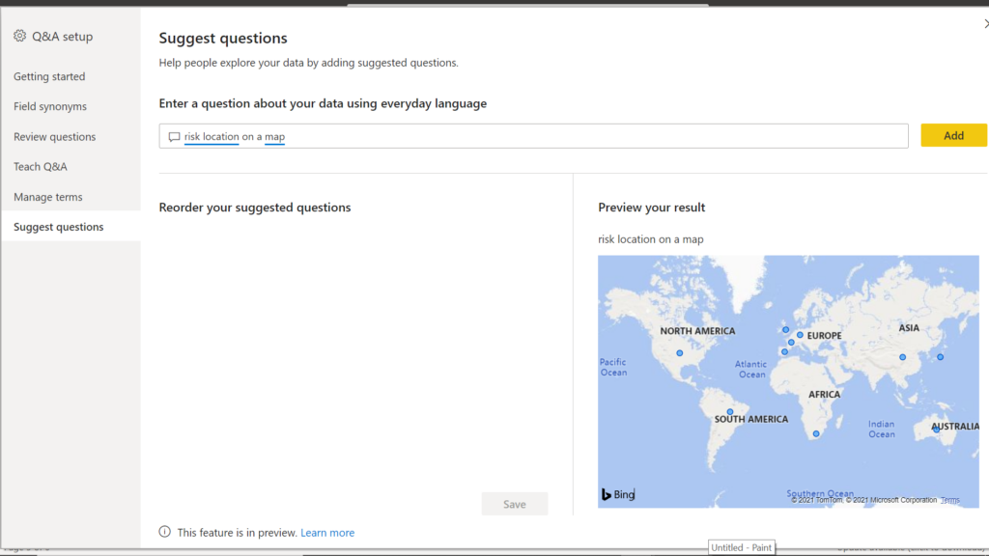
Task: Click the underlined word map in the question
Action: tap(273, 136)
